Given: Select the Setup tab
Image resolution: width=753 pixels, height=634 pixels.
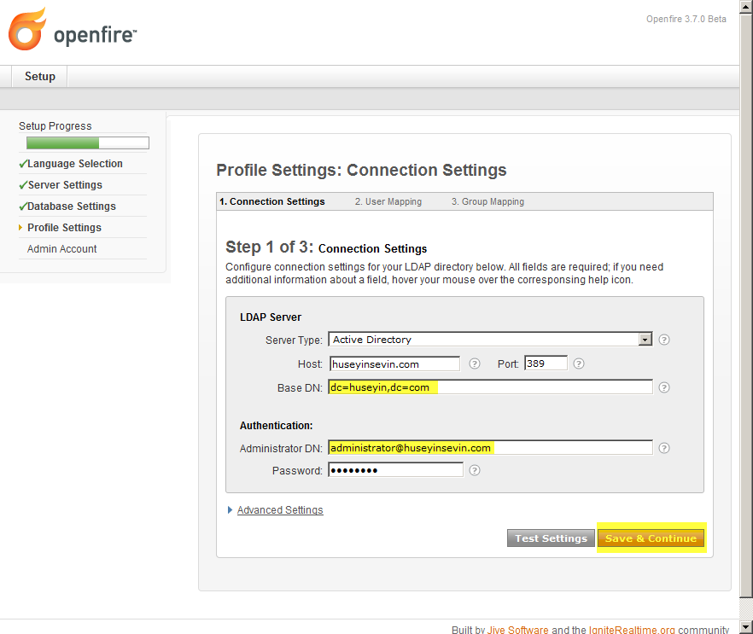Looking at the screenshot, I should point(40,76).
